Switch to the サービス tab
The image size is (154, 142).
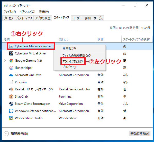(98, 18)
